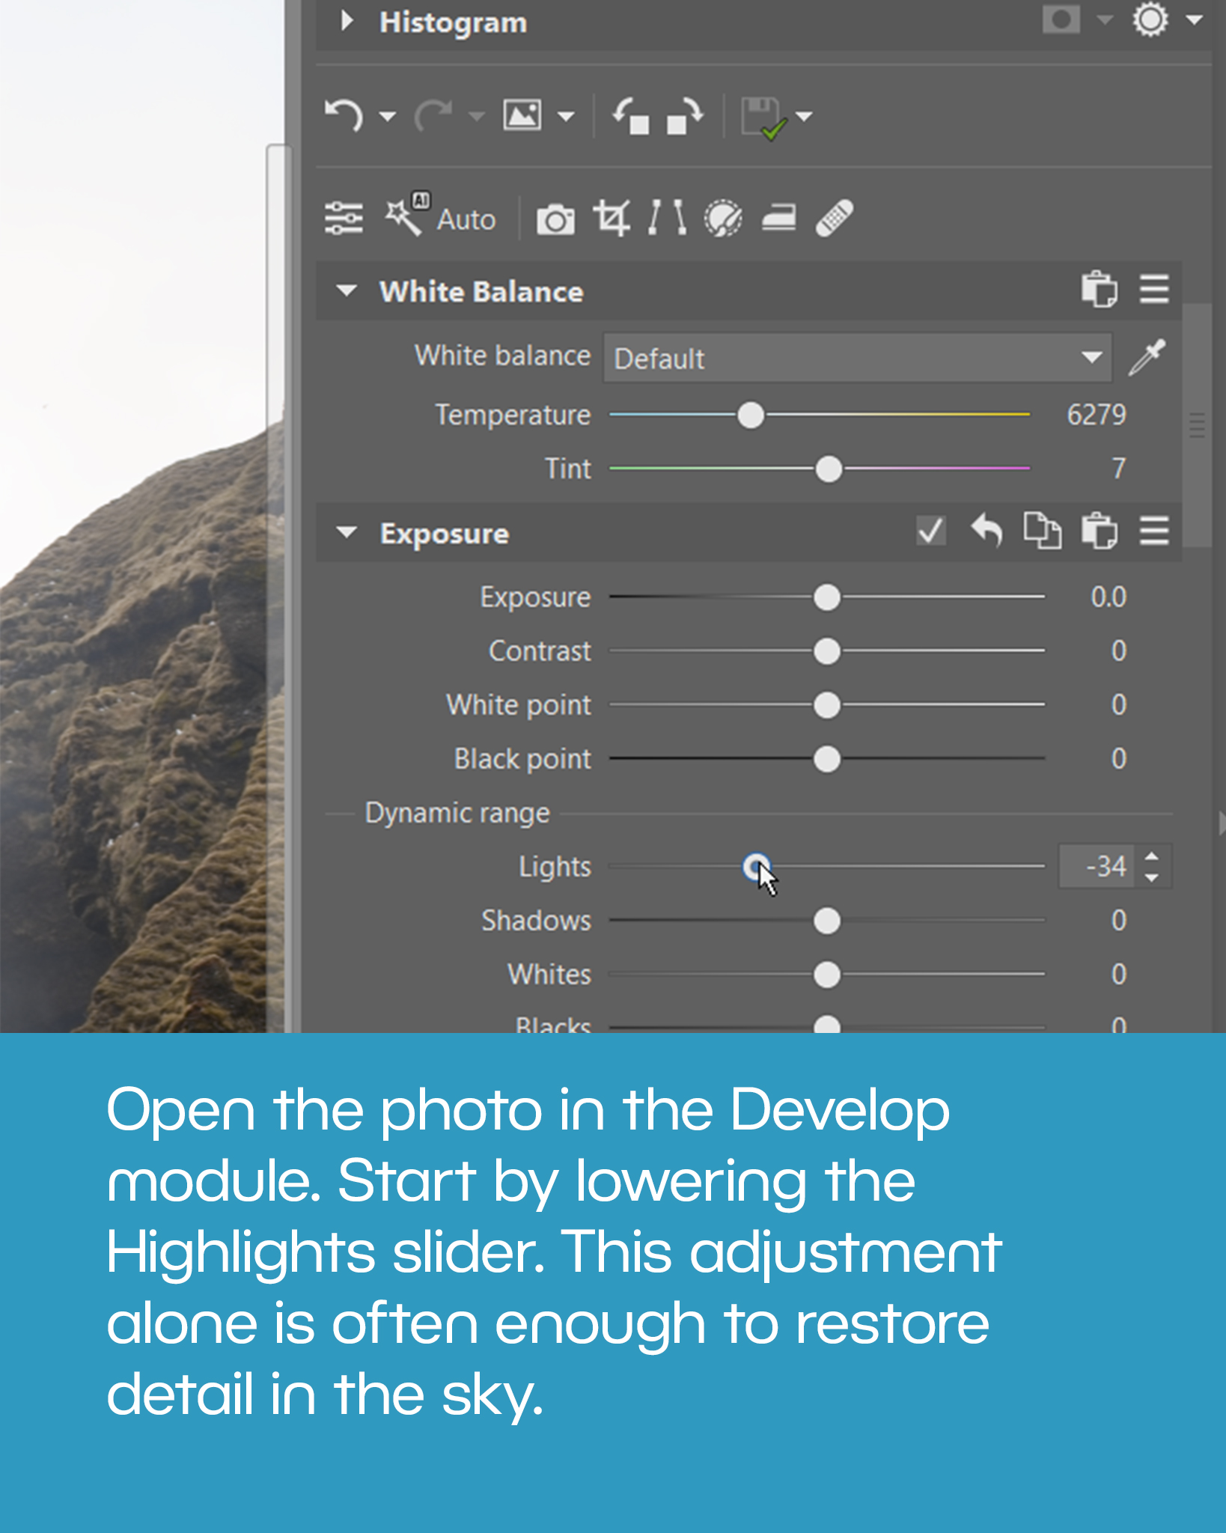The width and height of the screenshot is (1226, 1533).
Task: Collapse the White Balance section
Action: point(347,290)
